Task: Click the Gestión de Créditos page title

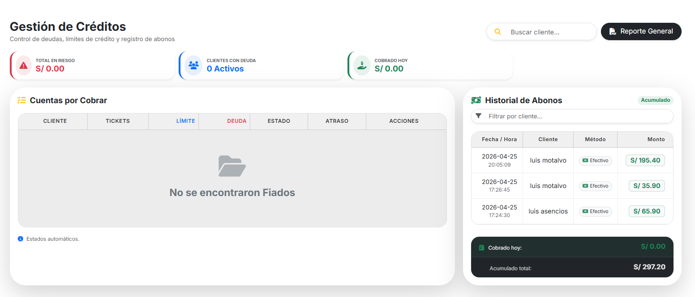Action: click(x=68, y=26)
